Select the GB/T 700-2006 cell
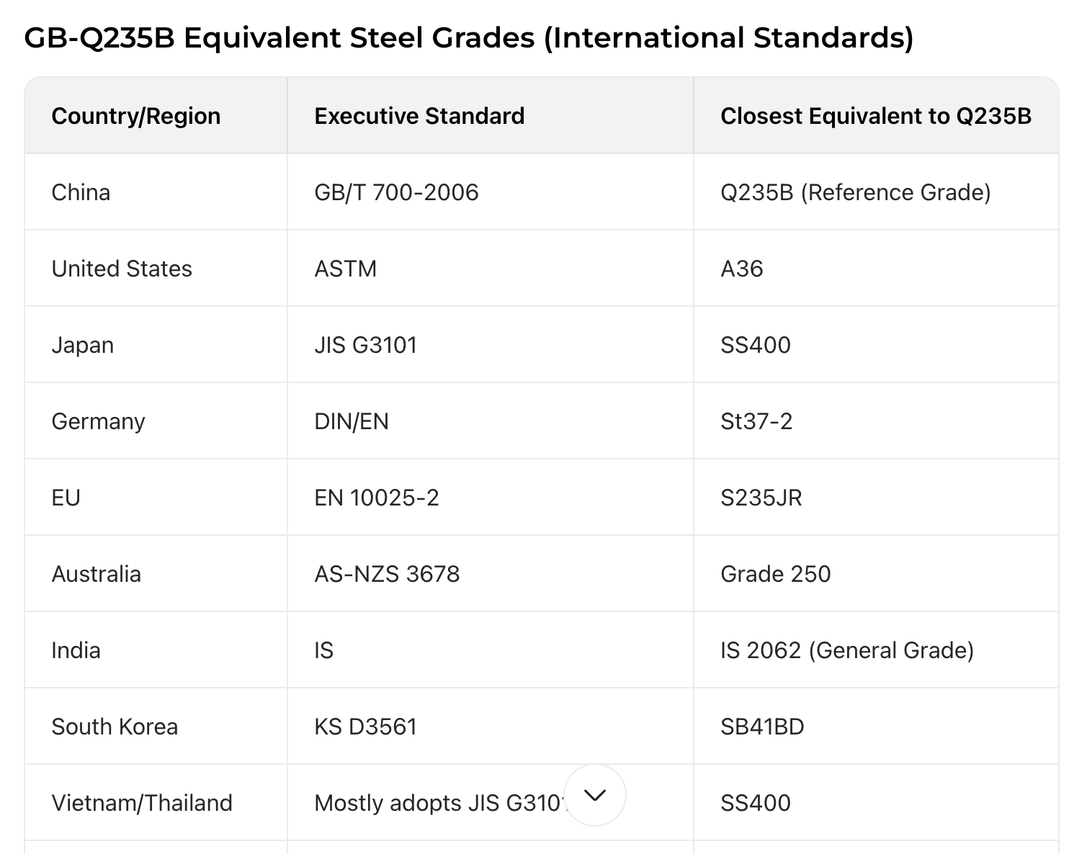 [x=396, y=192]
